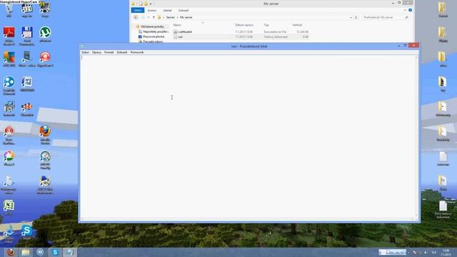Select the phone device desktop shortcut
This screenshot has width=457, height=257.
pos(27,59)
